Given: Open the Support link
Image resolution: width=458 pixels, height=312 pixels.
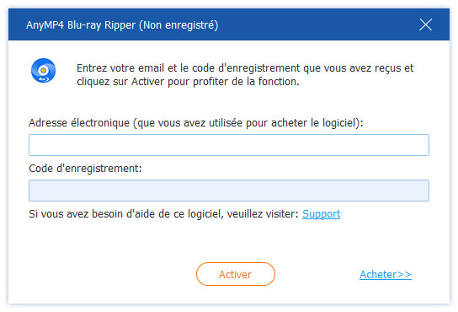Looking at the screenshot, I should (321, 214).
